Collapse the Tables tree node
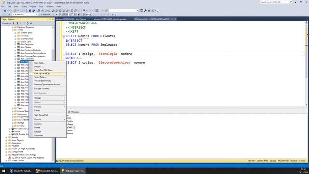The width and height of the screenshot is (309, 174). pos(13,30)
